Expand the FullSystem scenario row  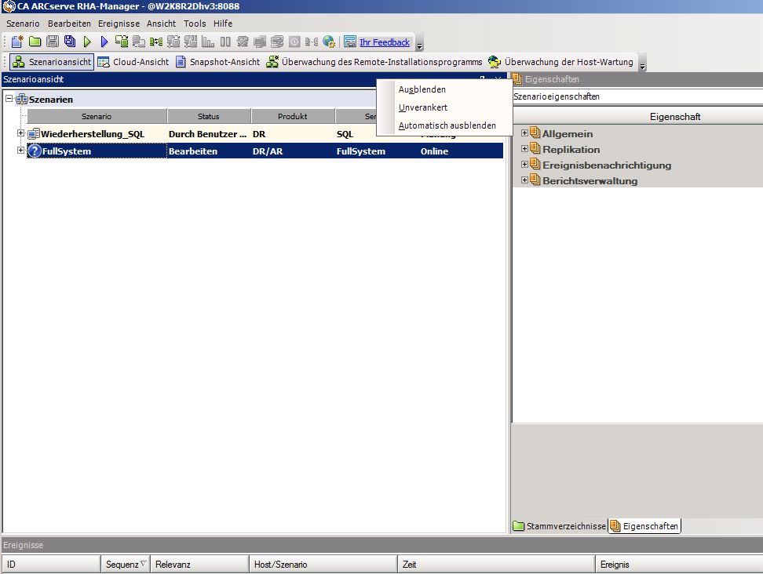pos(20,151)
